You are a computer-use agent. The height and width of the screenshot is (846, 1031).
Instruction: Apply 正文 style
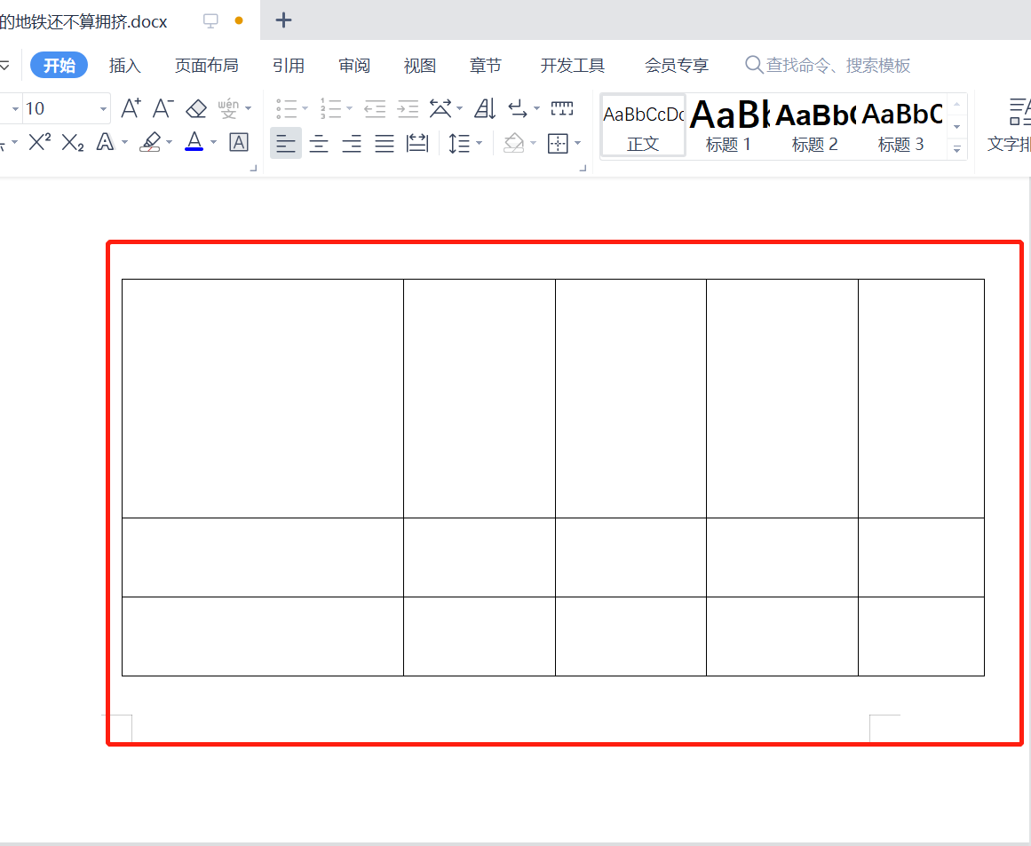pyautogui.click(x=643, y=125)
